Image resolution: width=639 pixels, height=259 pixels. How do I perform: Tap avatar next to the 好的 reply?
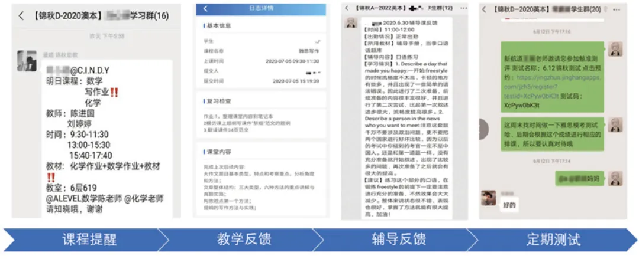coord(488,197)
